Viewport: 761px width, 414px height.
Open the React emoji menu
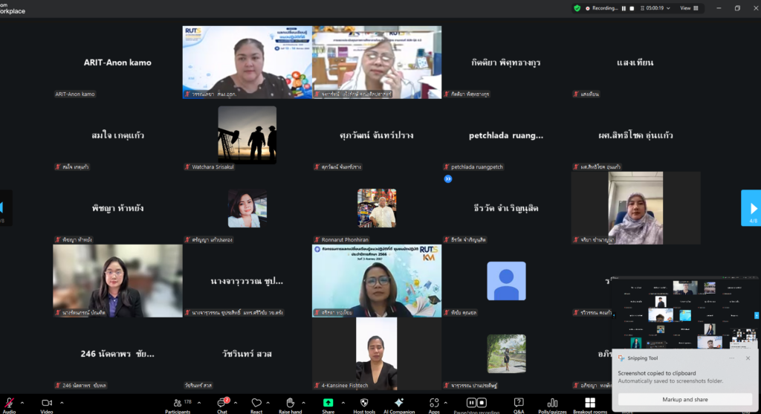coord(256,405)
